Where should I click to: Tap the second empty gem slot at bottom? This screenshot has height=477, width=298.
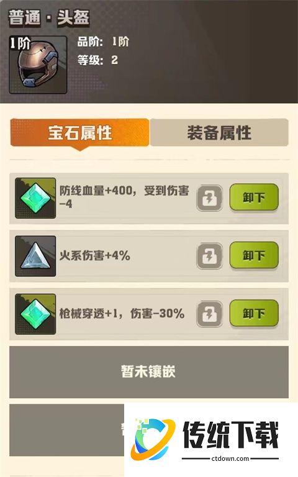click(x=67, y=430)
